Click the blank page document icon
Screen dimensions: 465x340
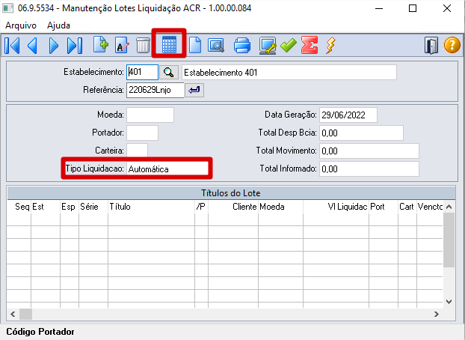(x=195, y=45)
